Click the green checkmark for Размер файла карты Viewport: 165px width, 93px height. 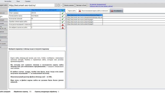(63, 16)
